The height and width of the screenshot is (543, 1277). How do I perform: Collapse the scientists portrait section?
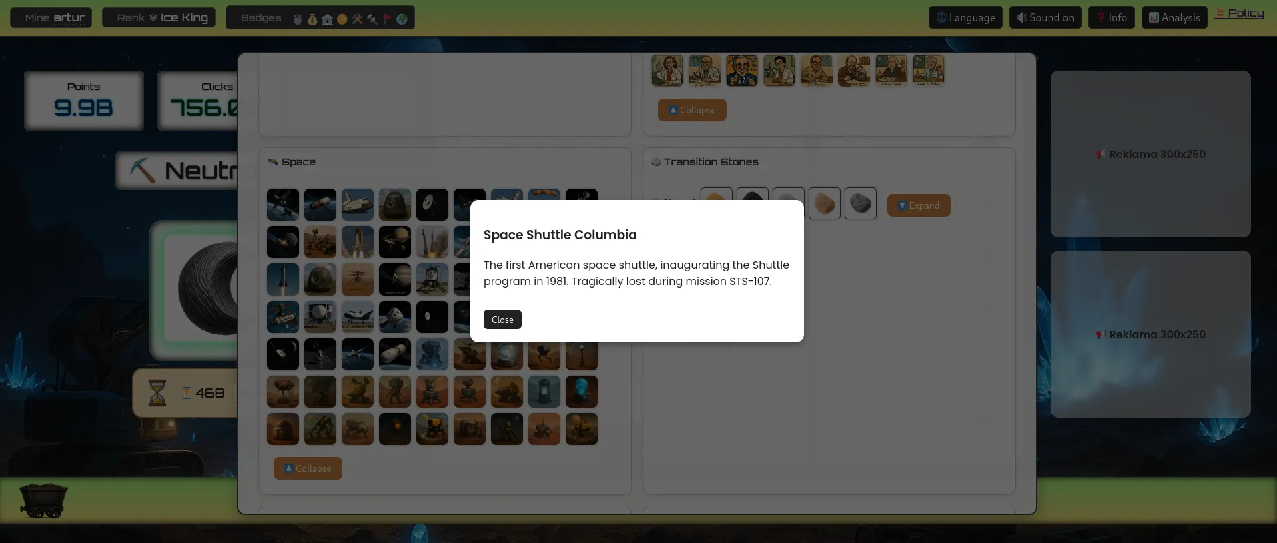point(691,110)
